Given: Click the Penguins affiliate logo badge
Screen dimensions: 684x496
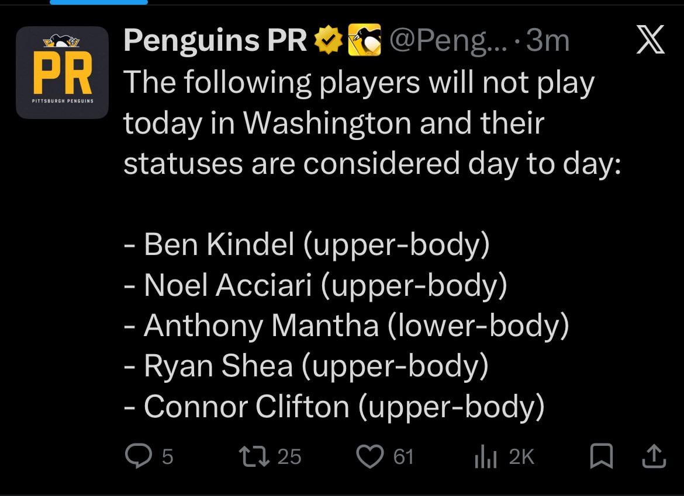Looking at the screenshot, I should [x=364, y=40].
